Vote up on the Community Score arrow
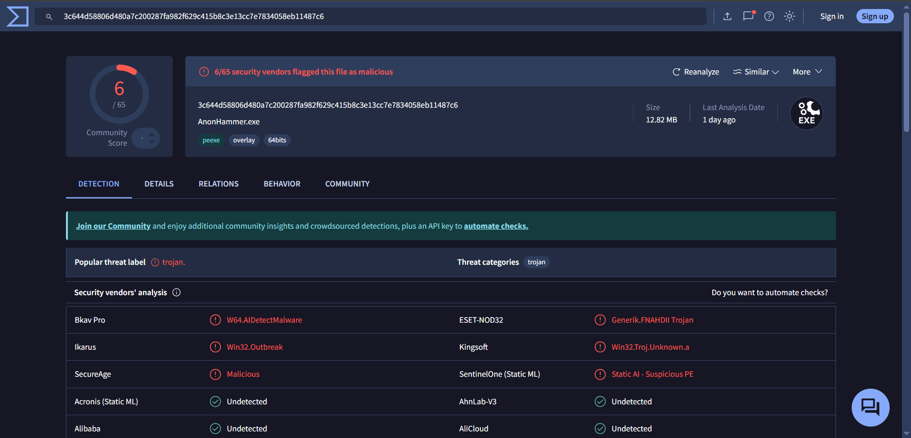The height and width of the screenshot is (438, 911). (x=152, y=134)
